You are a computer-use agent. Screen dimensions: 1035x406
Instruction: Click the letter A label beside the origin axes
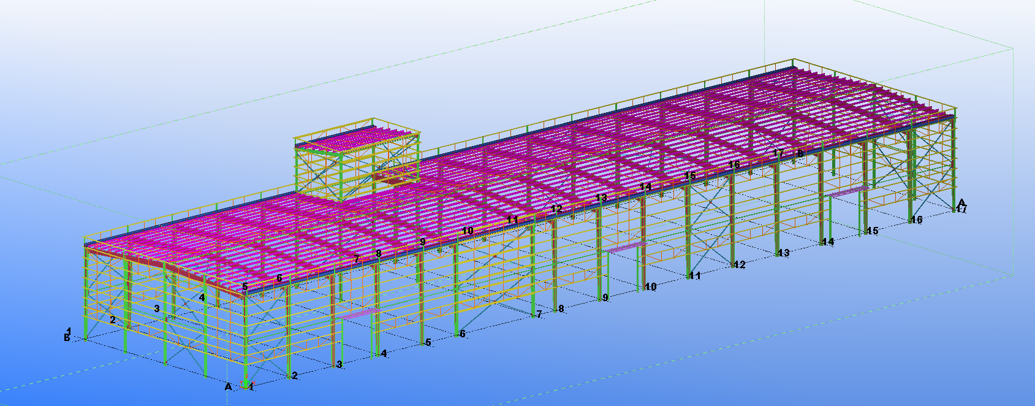point(229,386)
